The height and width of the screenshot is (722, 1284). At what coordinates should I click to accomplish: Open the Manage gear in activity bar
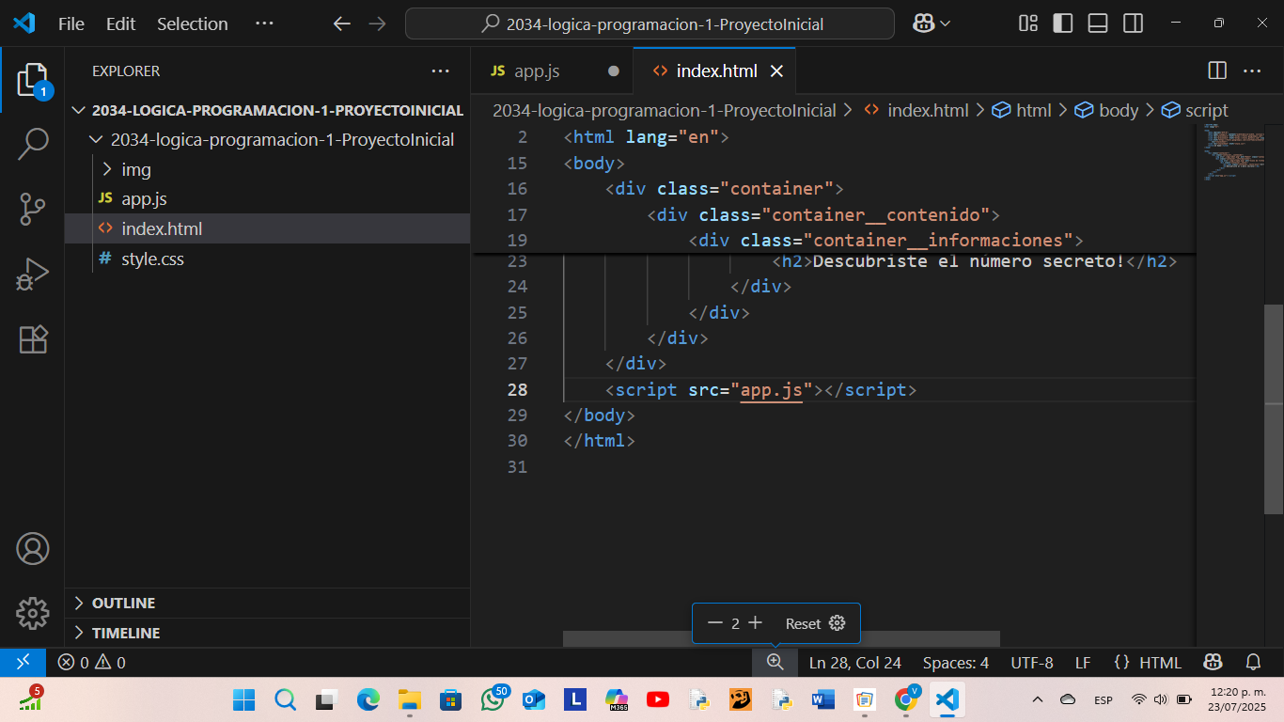pyautogui.click(x=32, y=612)
